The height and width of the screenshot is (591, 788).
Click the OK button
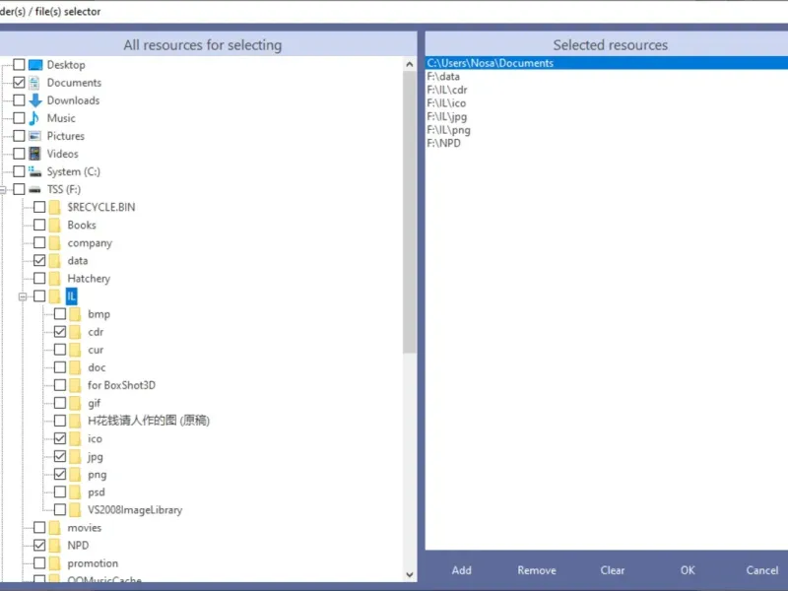coord(688,570)
